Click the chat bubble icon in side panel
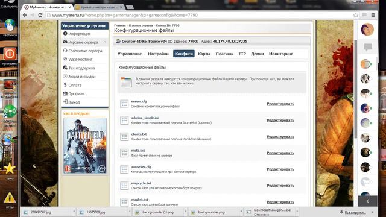This screenshot has width=386, height=217. tap(368, 47)
